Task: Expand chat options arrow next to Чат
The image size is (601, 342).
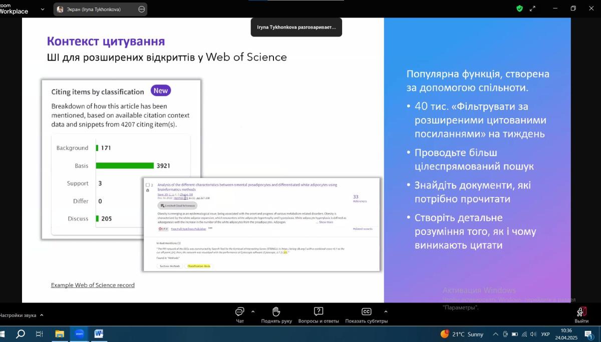Action: coord(252,310)
